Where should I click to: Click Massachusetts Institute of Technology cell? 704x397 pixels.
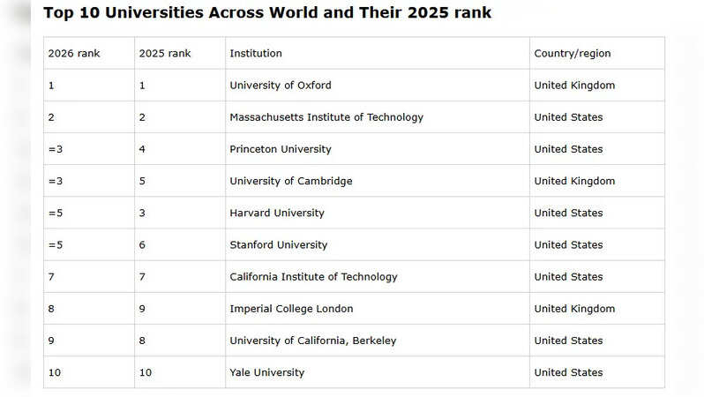tap(326, 117)
